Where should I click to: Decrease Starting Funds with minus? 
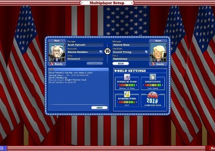(x=118, y=102)
